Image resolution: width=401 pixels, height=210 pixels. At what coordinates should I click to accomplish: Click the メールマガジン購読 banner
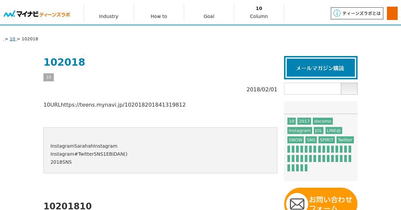point(321,68)
